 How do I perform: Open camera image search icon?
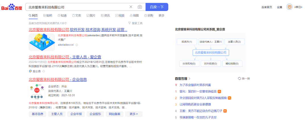(x=140, y=7)
